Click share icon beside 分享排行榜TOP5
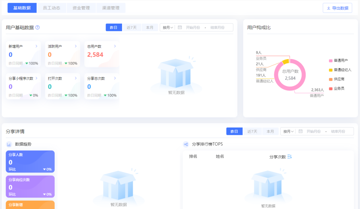Screen dimensions: 360x209 186,144
